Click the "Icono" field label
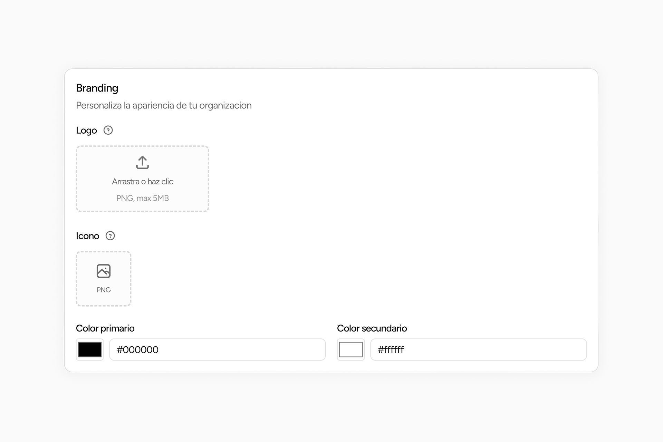The height and width of the screenshot is (442, 663). pos(87,236)
